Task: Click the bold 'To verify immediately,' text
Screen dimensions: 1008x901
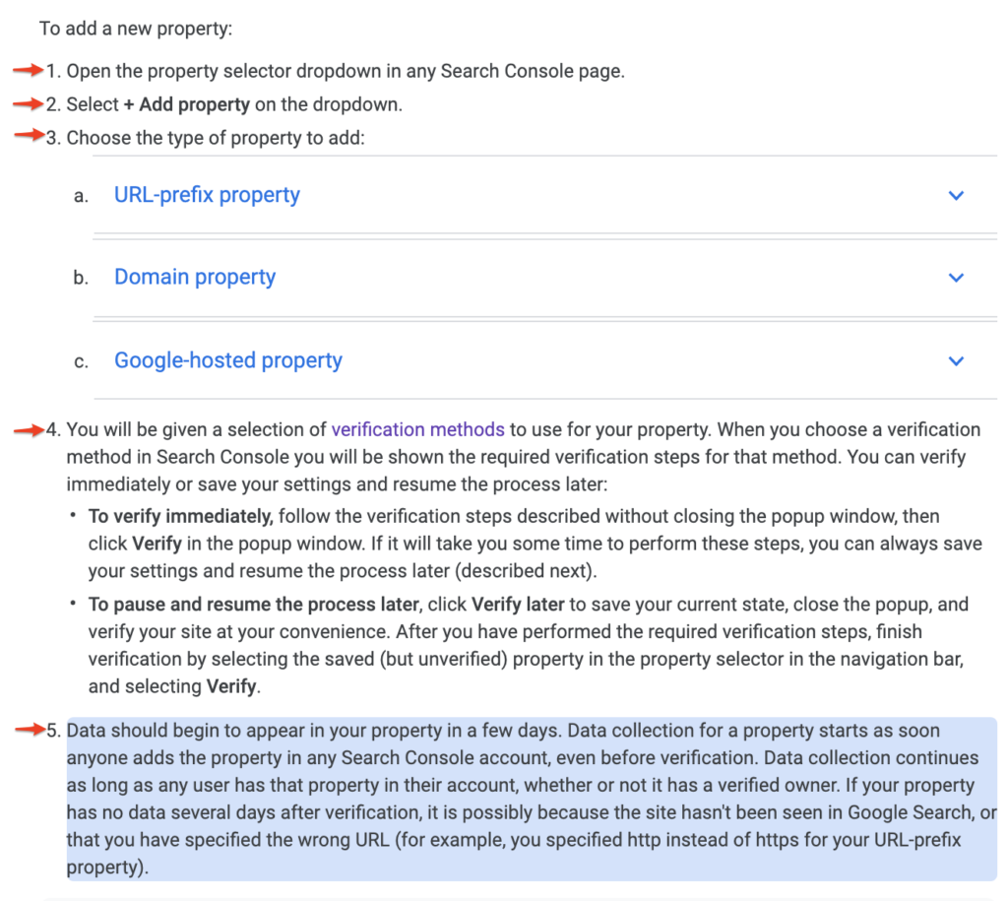Action: [181, 516]
